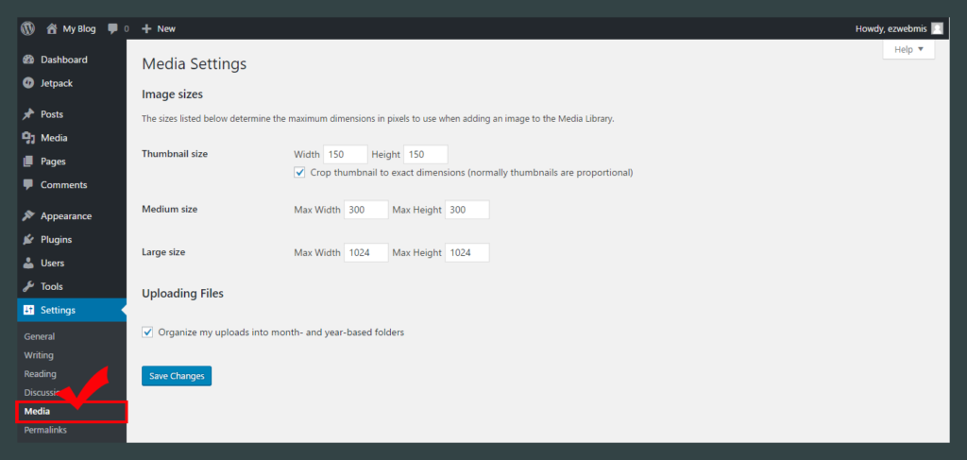Click the Dashboard icon in sidebar
This screenshot has width=967, height=460.
[28, 60]
